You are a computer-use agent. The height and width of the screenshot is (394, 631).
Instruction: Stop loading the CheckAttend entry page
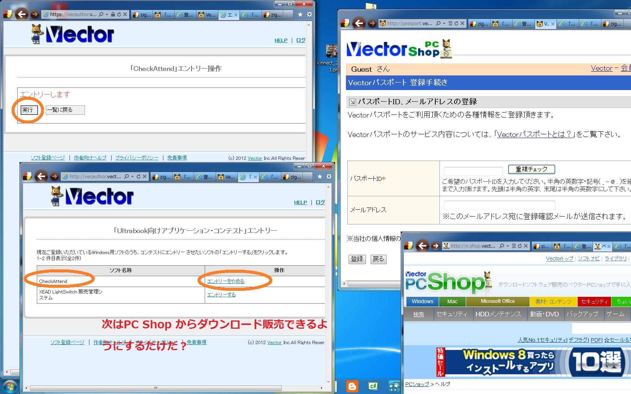pyautogui.click(x=125, y=15)
